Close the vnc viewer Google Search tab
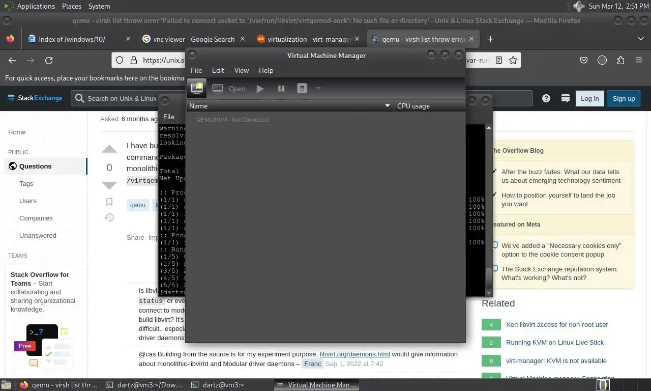This screenshot has height=391, width=651. tap(242, 39)
